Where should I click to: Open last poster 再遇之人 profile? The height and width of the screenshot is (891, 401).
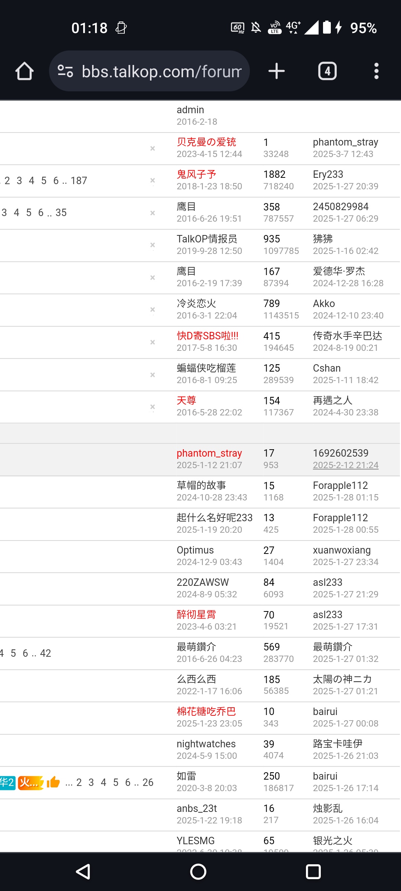[333, 400]
